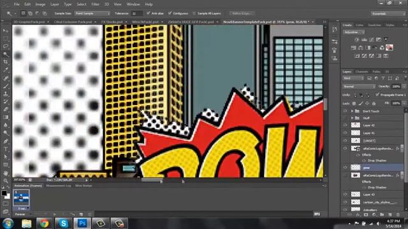Open the Fill slider arrow
This screenshot has height=229, width=408.
coord(404,103)
